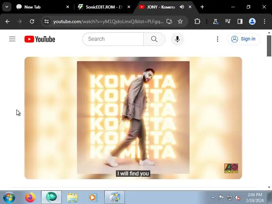
Task: Go forward with the greyed arrow button
Action: click(20, 21)
